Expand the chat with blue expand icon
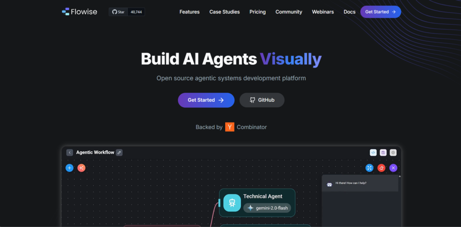 [369, 168]
